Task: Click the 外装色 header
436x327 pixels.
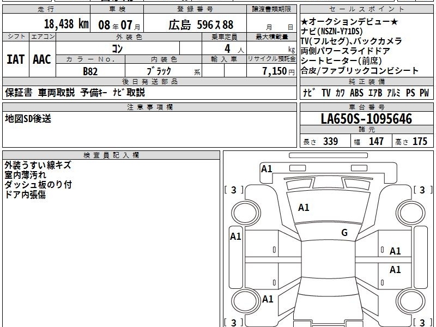Action: [x=129, y=37]
